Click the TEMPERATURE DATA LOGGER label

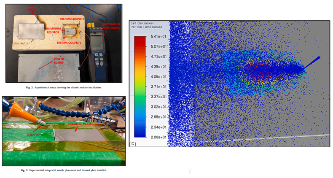(110, 26)
